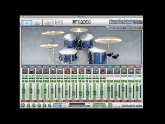The image size is (165, 124).
Task: Open the Grooves page tab
Action: 48,23
